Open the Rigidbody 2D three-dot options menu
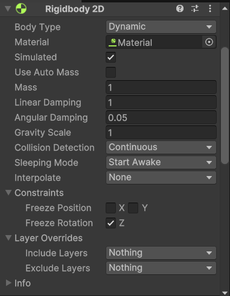 tap(210, 8)
